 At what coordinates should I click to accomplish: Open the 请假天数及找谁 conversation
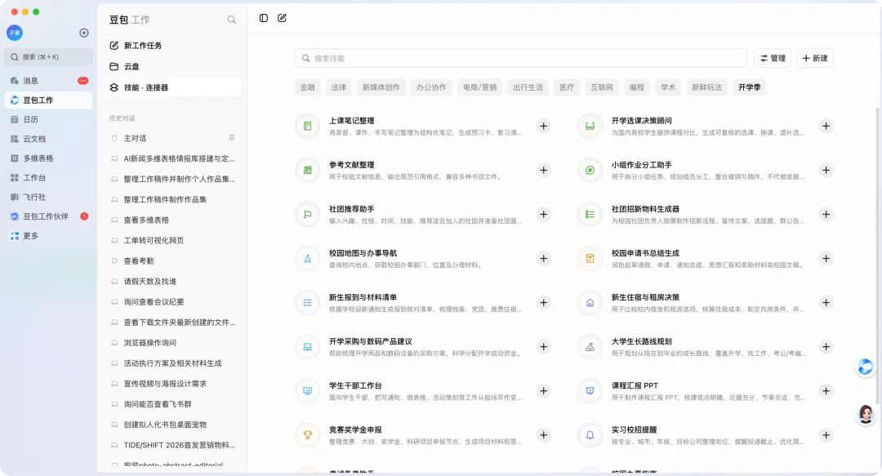[x=172, y=282]
